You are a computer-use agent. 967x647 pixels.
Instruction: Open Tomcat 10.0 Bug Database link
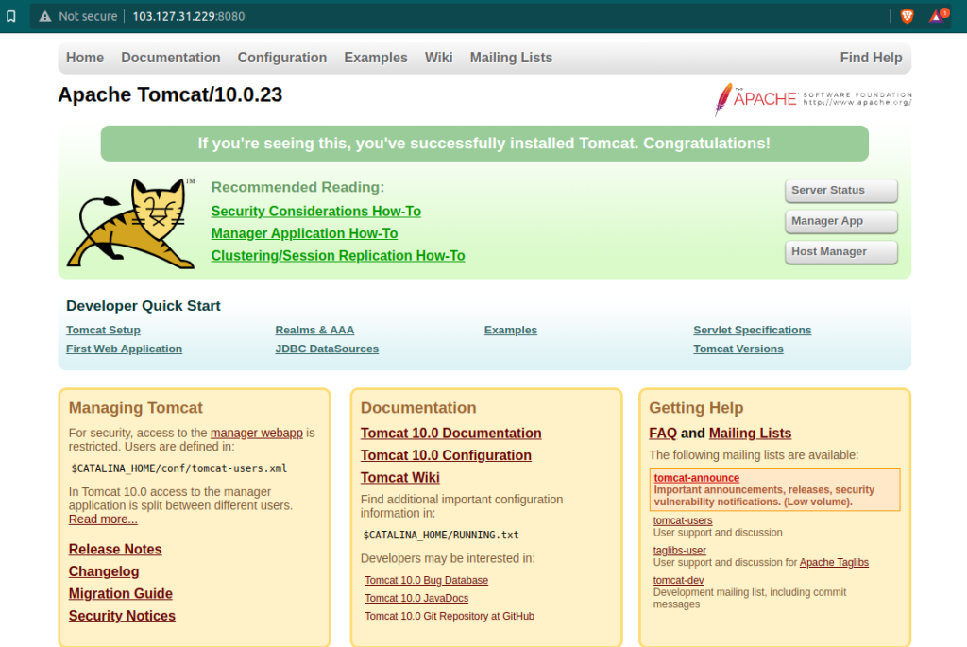[x=426, y=580]
